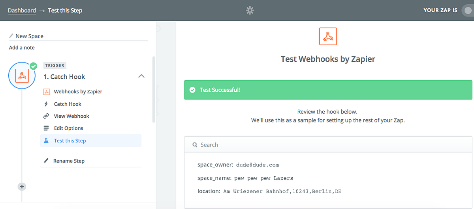
Task: Click the space_name value pew pew pew Lazers
Action: click(x=264, y=178)
